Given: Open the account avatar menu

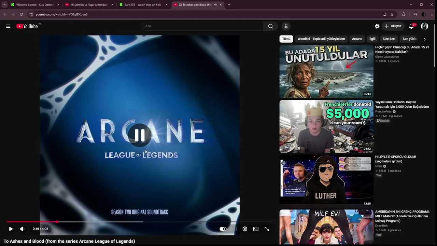Looking at the screenshot, I should [x=424, y=26].
